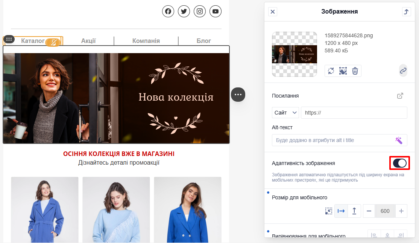Click the up-arrow icon in panel header
The height and width of the screenshot is (243, 419).
[407, 12]
